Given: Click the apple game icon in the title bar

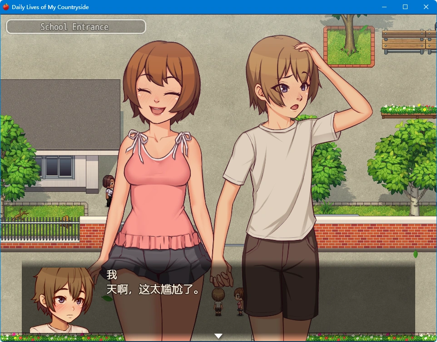Looking at the screenshot, I should click(x=5, y=6).
